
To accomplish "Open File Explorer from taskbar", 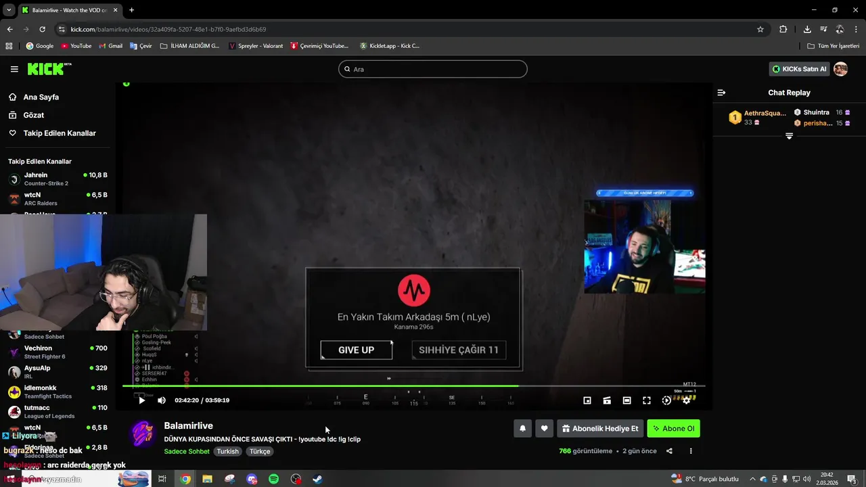I will click(x=207, y=479).
